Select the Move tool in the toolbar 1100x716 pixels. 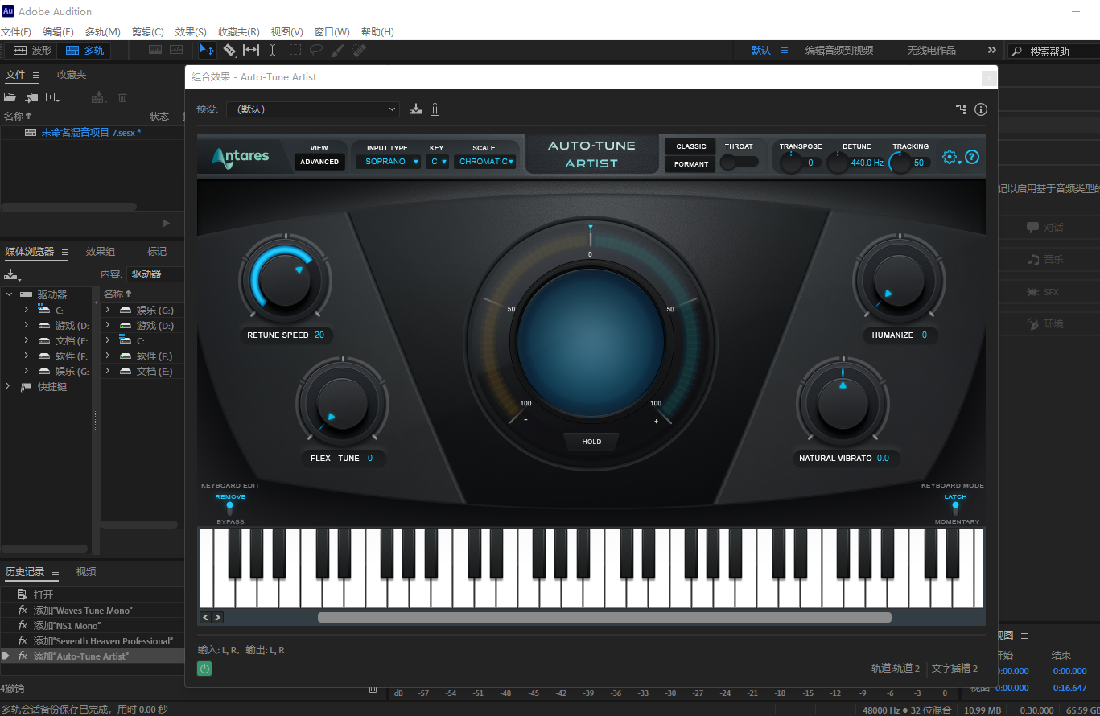pyautogui.click(x=207, y=50)
